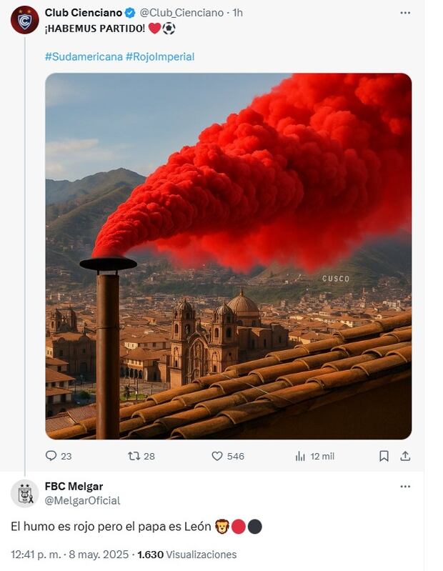Open the red smoke Cusco image
Image resolution: width=443 pixels, height=571 pixels.
(228, 256)
